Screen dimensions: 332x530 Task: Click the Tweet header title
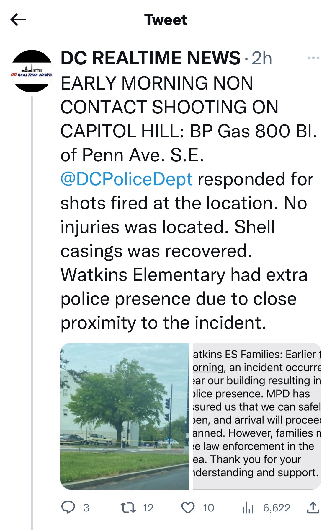[166, 20]
